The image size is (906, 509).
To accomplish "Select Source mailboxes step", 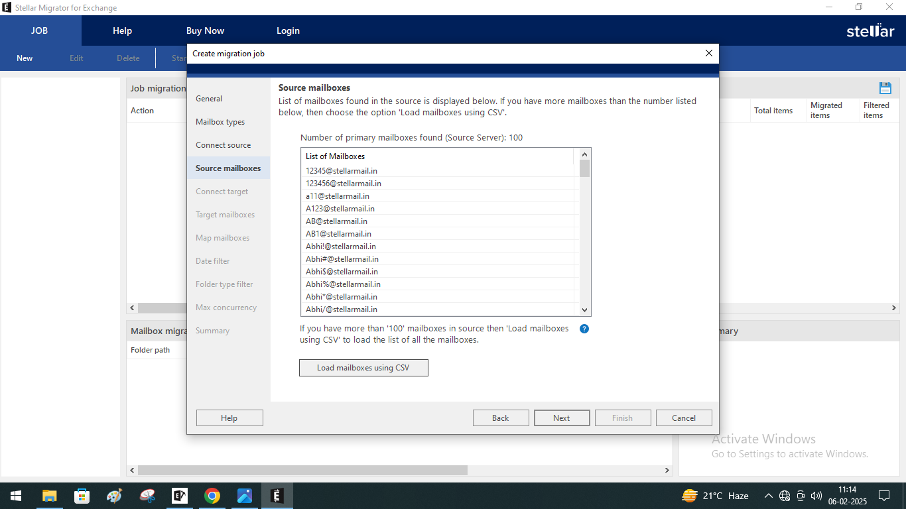I will (228, 168).
